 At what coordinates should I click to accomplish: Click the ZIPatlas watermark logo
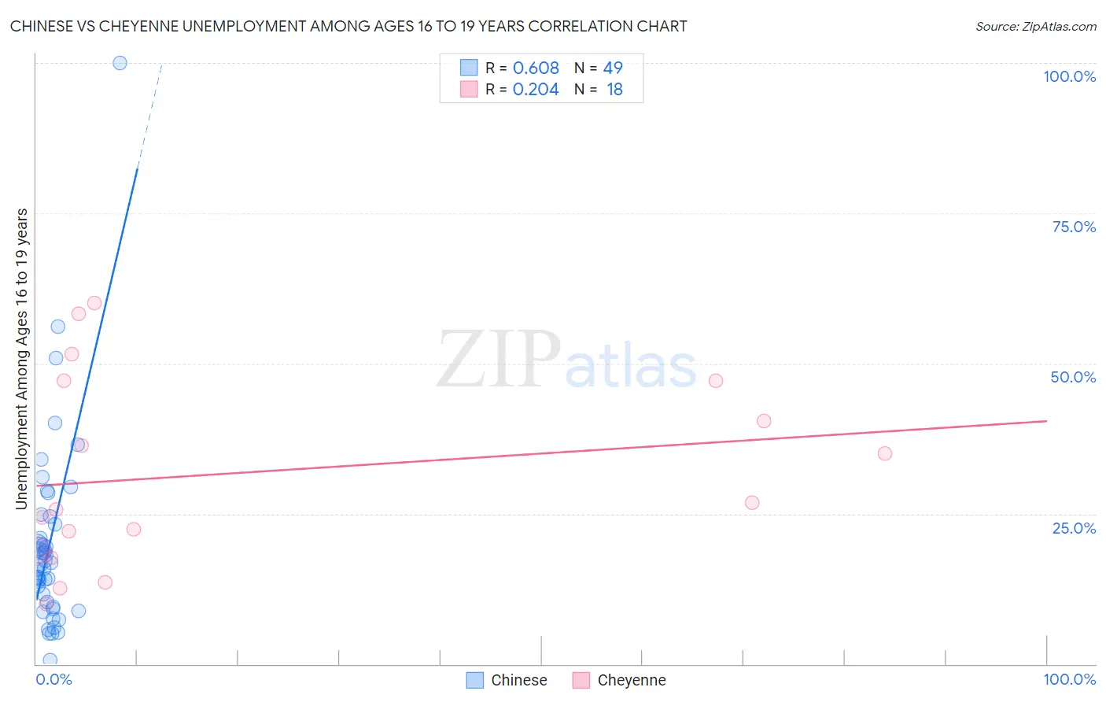[x=566, y=360]
